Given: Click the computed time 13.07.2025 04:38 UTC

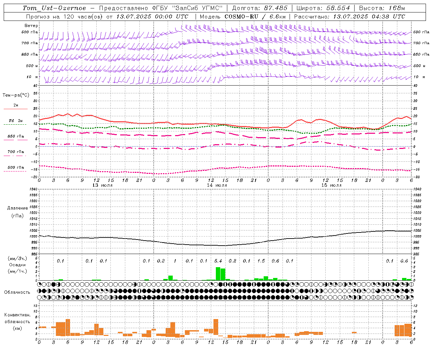Looking at the screenshot, I should click(369, 17).
